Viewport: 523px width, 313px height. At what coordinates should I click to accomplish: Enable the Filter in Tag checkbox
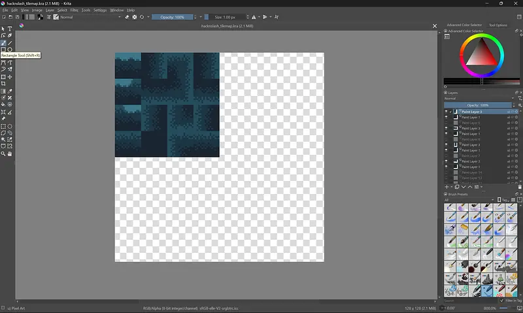[502, 301]
